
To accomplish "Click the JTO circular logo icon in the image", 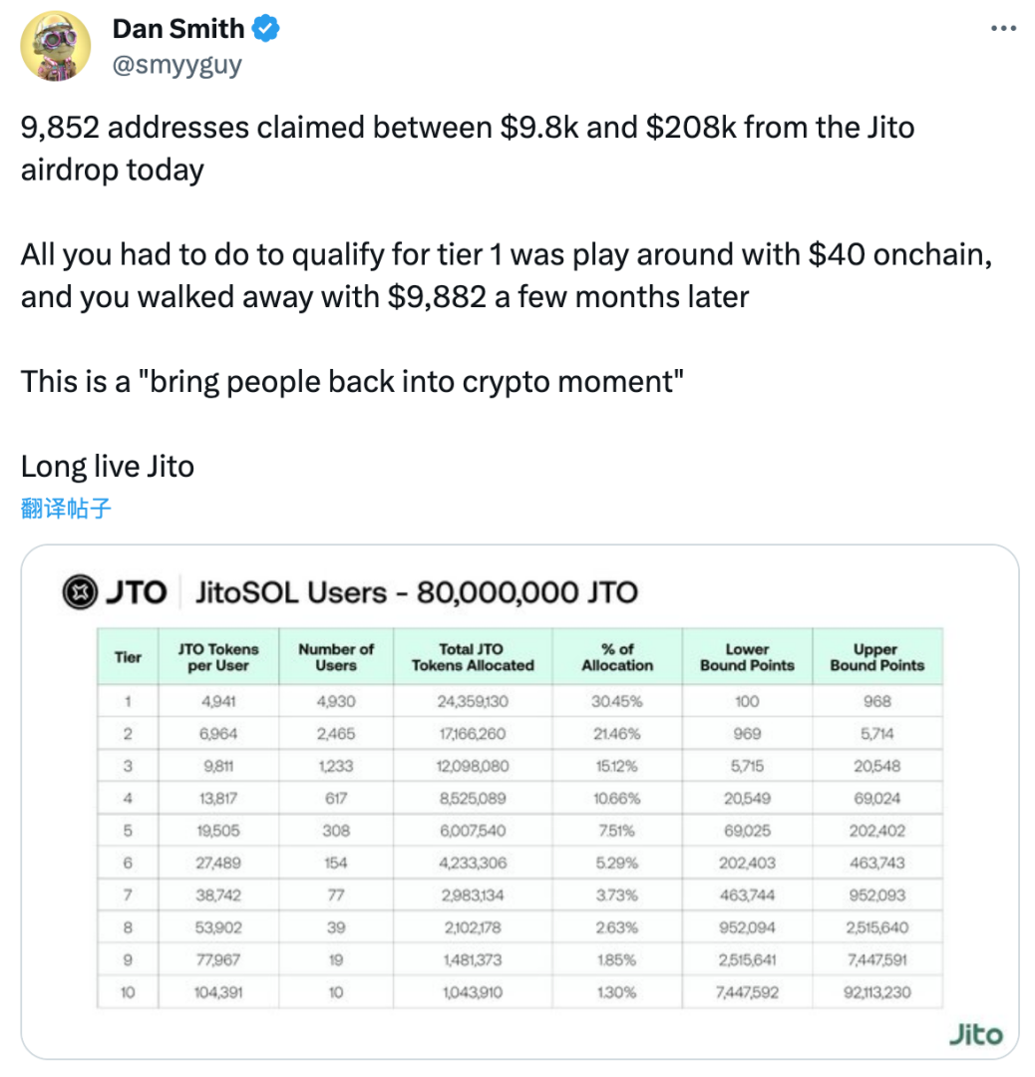I will pos(78,592).
